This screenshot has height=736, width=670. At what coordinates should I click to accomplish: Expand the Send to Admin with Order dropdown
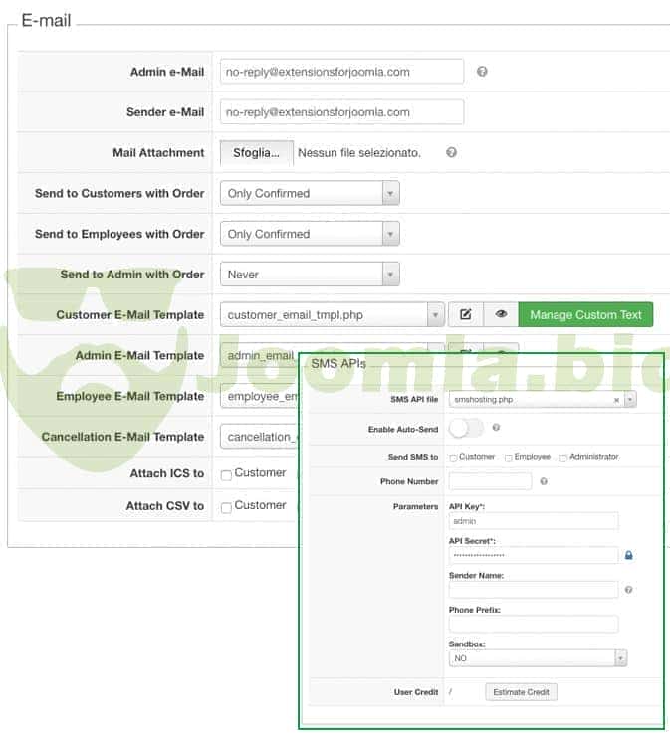[310, 275]
